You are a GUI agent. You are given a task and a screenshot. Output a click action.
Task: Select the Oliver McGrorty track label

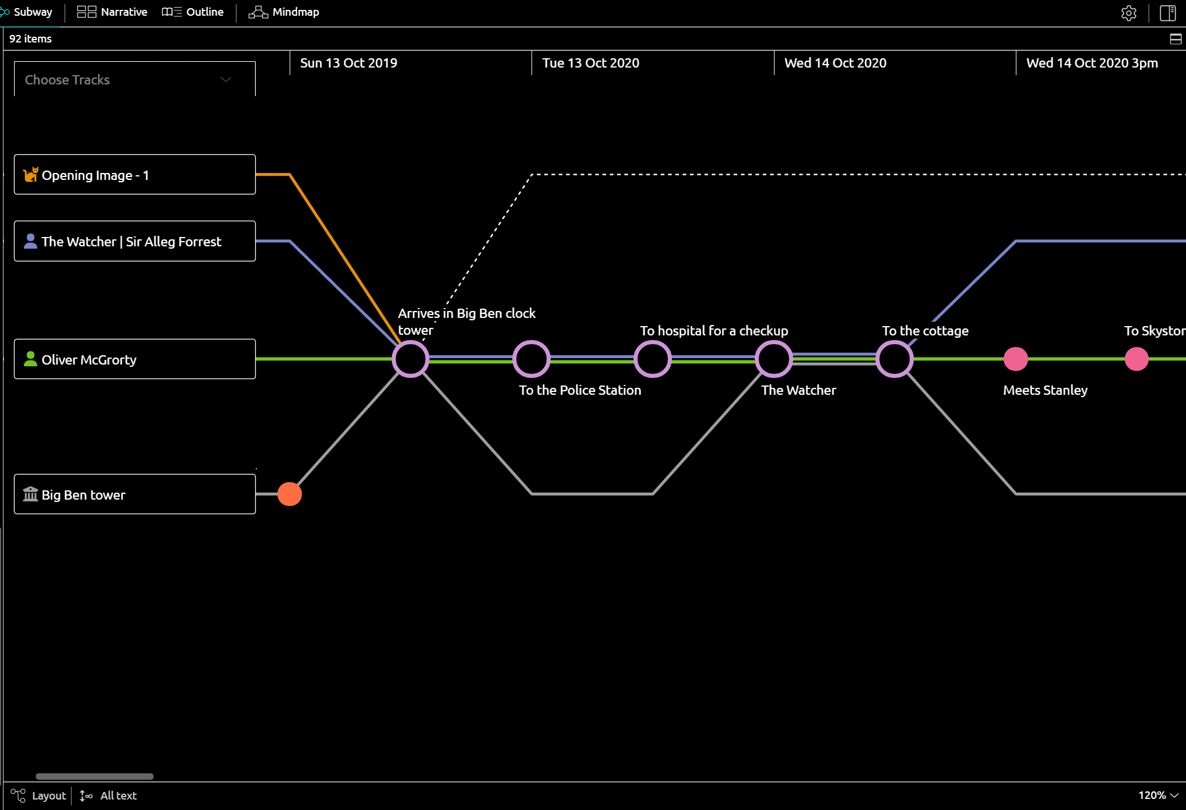(135, 359)
